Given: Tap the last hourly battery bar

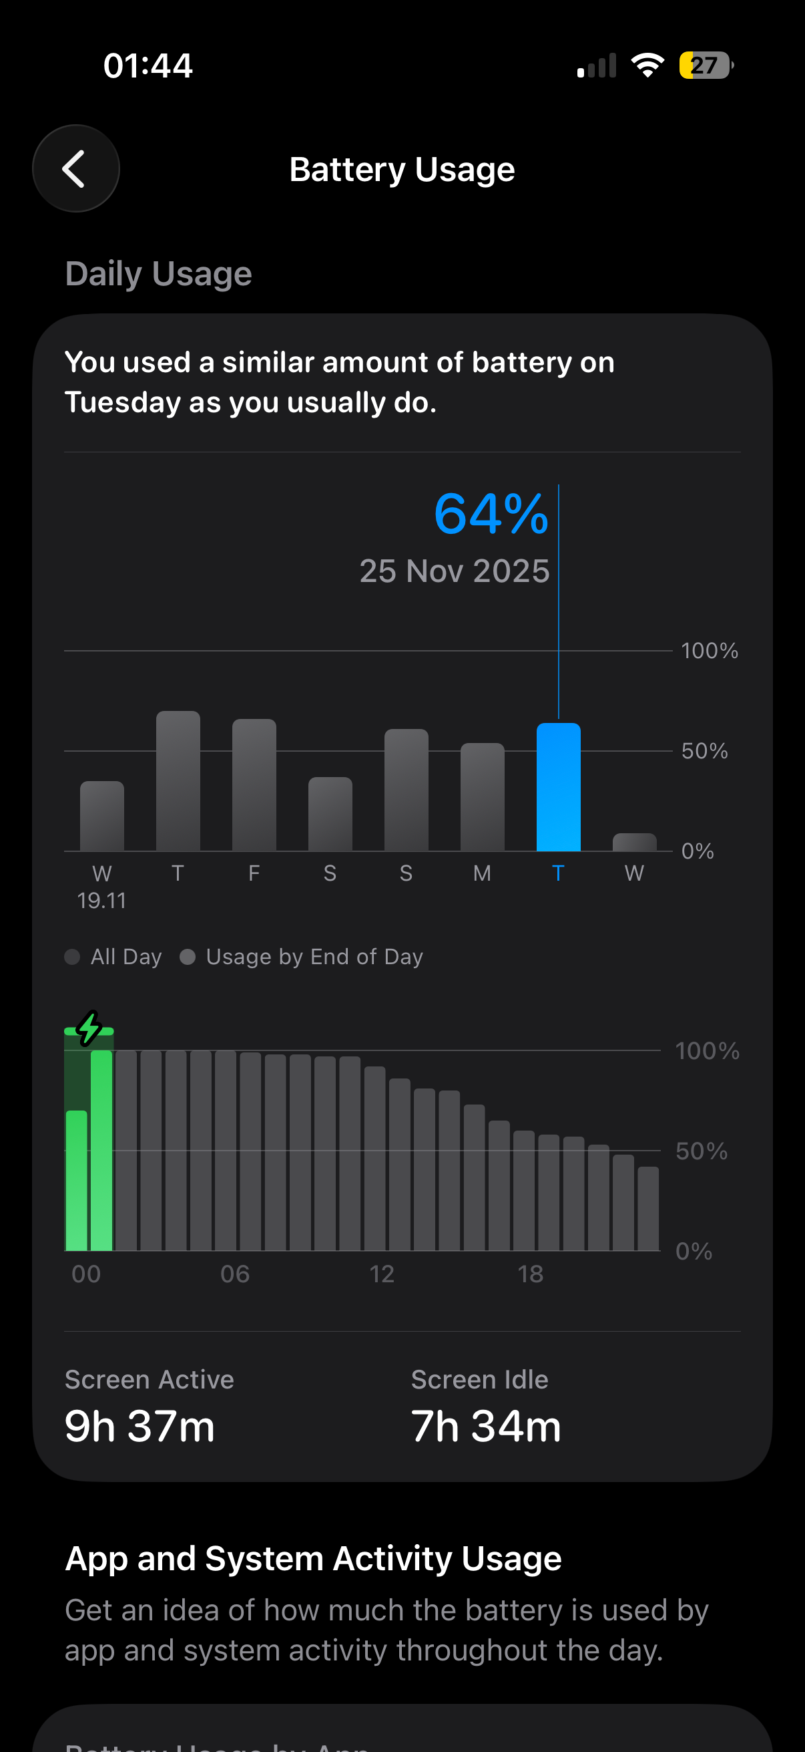Looking at the screenshot, I should [x=648, y=1209].
